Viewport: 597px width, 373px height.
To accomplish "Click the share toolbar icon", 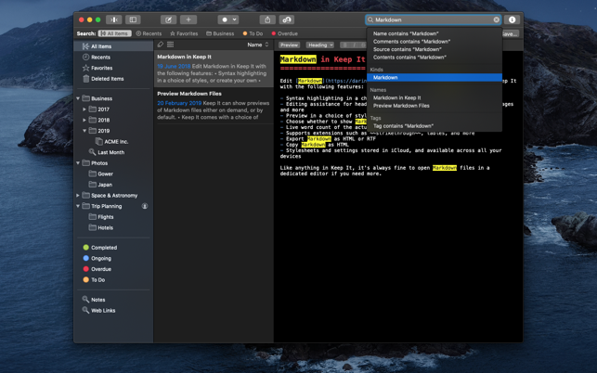I will [x=267, y=19].
